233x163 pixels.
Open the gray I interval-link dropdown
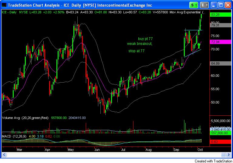pyautogui.click(x=204, y=5)
